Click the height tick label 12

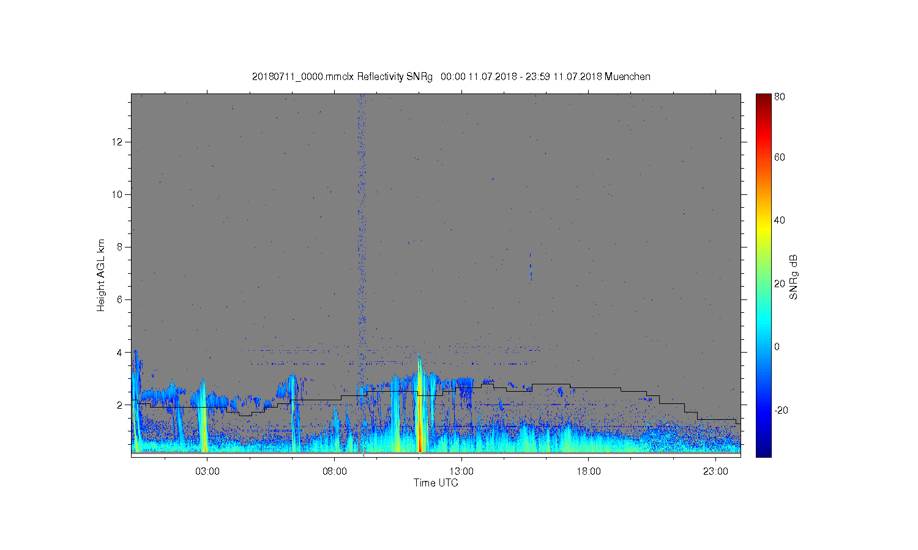118,142
